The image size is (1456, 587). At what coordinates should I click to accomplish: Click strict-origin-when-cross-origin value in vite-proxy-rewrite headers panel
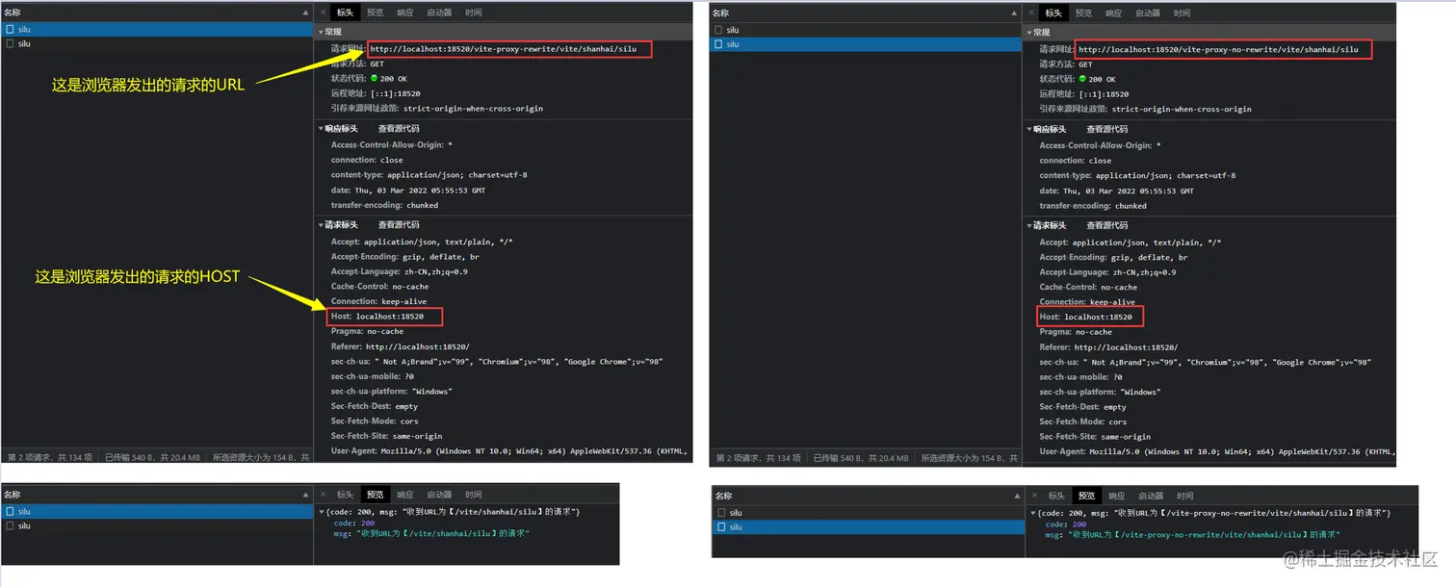(x=473, y=108)
